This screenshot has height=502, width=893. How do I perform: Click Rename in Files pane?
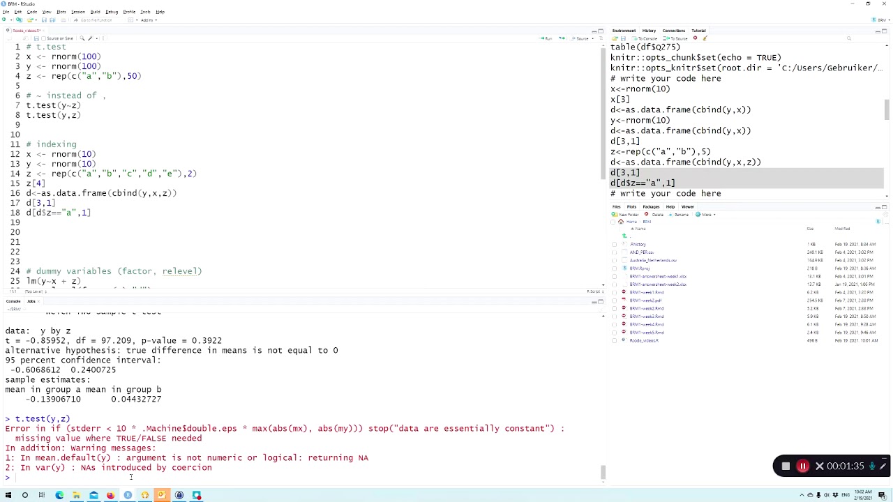pos(679,215)
